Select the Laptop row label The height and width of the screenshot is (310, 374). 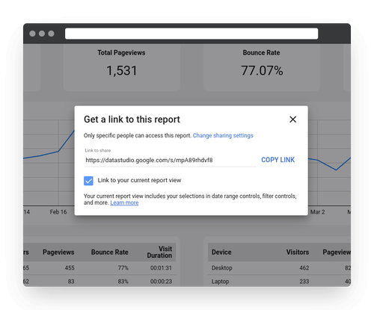[x=220, y=282]
